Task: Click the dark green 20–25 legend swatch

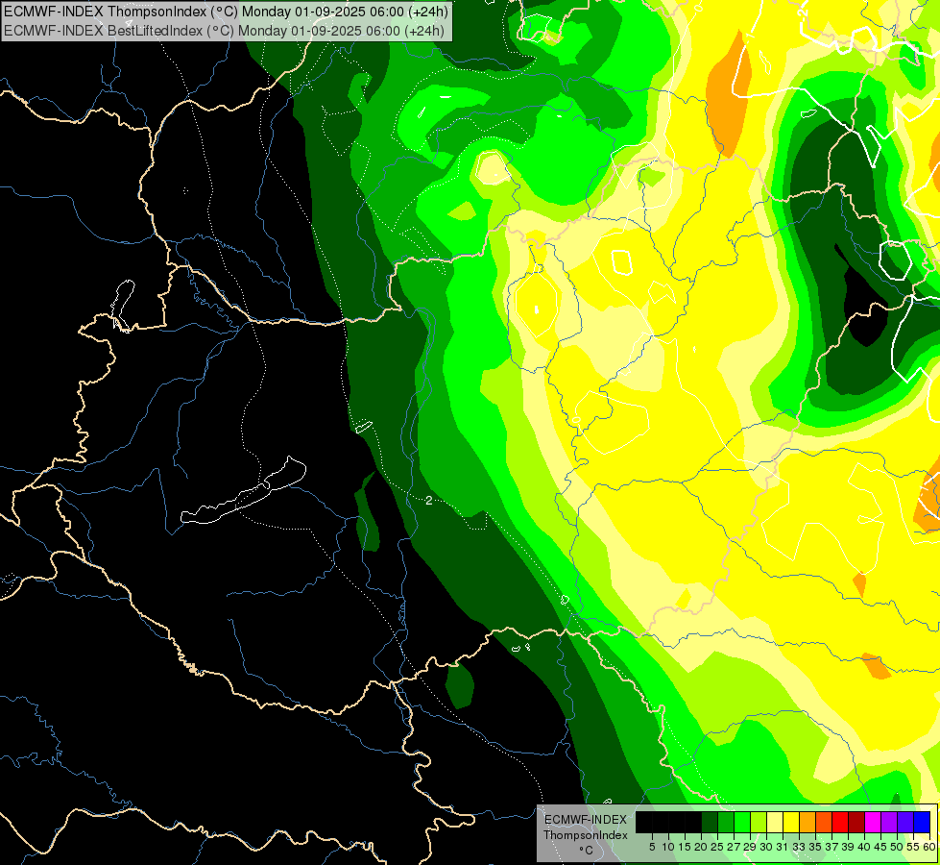Action: [710, 822]
